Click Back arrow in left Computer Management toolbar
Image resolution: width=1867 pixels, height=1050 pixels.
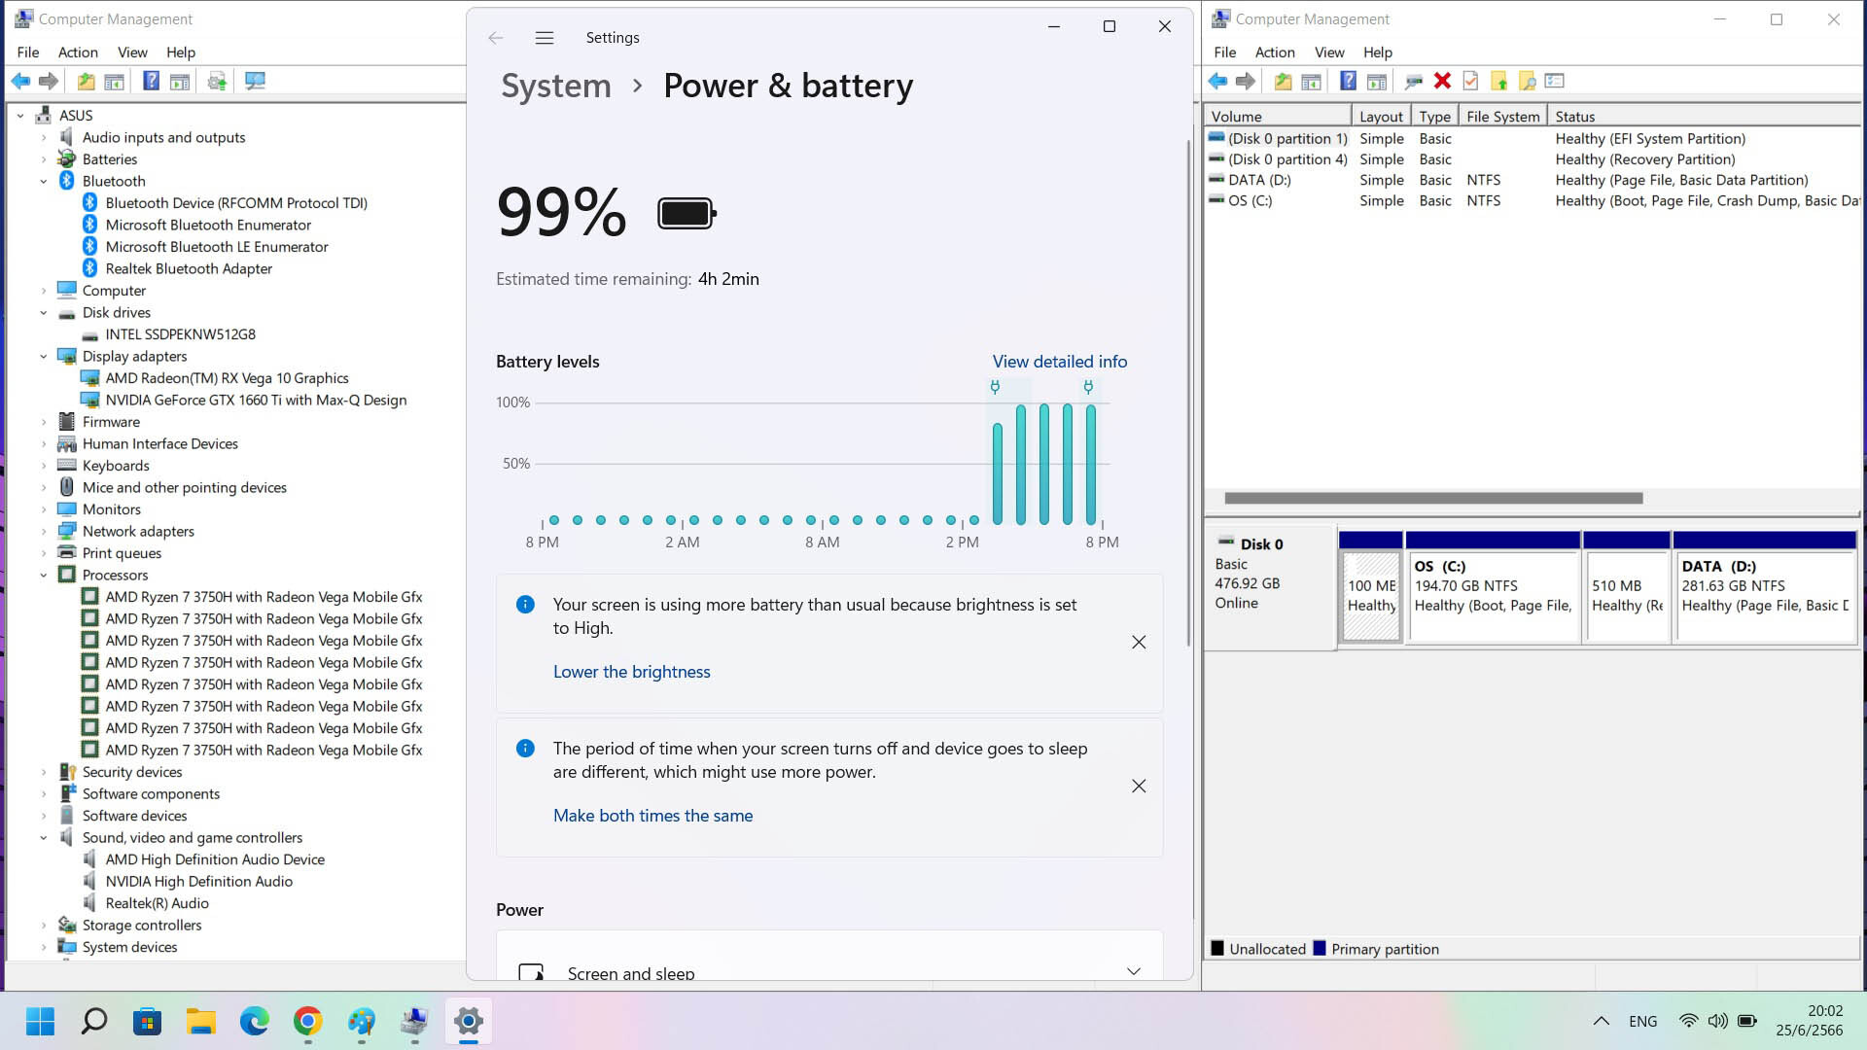[x=20, y=82]
